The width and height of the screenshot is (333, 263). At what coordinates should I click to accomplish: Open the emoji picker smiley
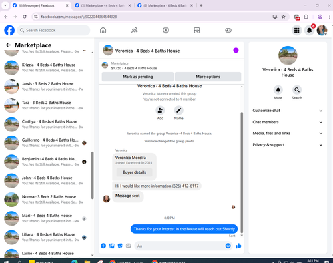[x=228, y=246]
